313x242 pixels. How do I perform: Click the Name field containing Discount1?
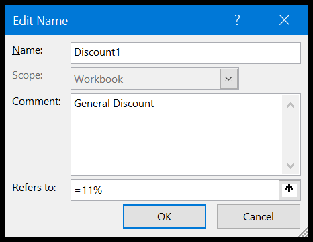185,53
